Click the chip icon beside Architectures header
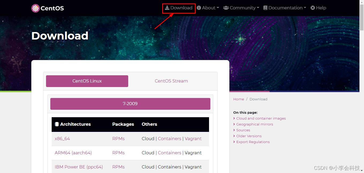The height and width of the screenshot is (173, 364). (57, 124)
